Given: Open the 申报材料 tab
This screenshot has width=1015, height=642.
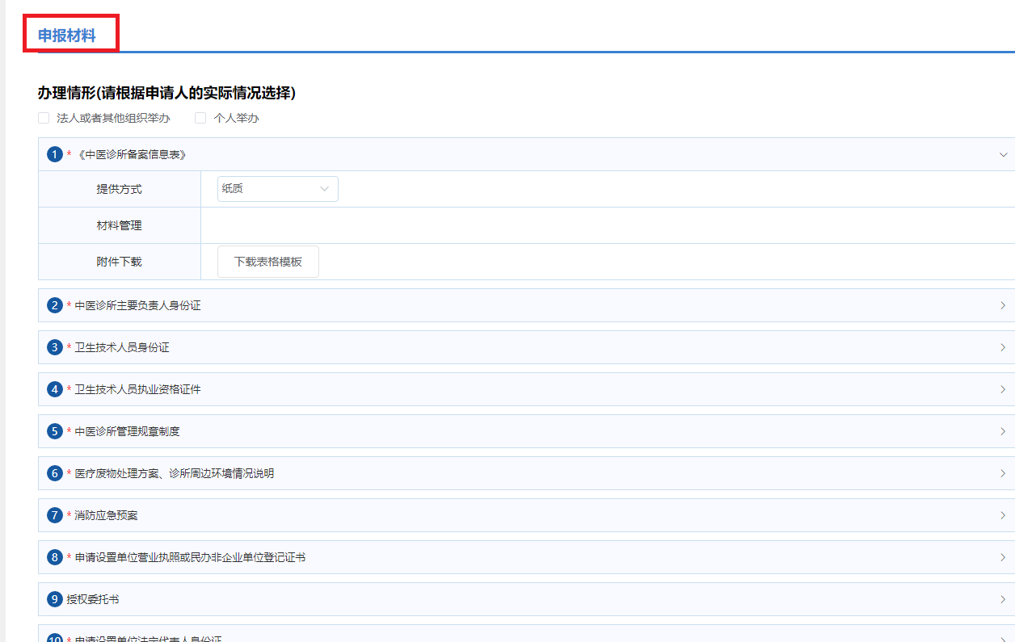Looking at the screenshot, I should tap(66, 36).
